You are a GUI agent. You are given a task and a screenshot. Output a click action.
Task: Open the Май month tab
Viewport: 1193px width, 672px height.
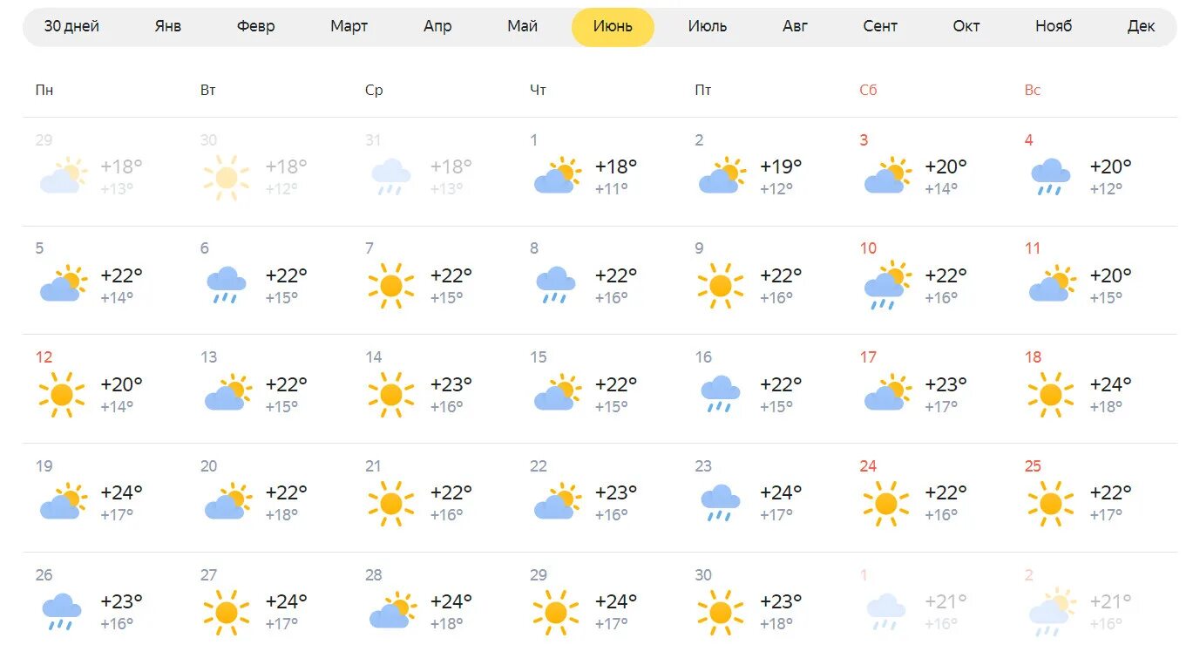tap(523, 26)
